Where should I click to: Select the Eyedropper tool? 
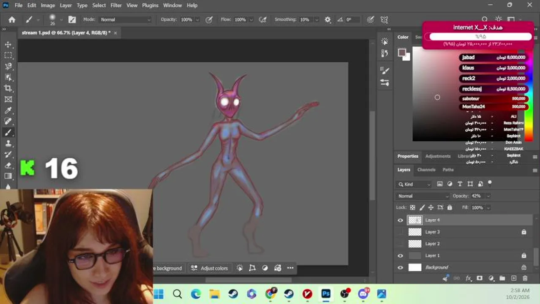tap(8, 110)
